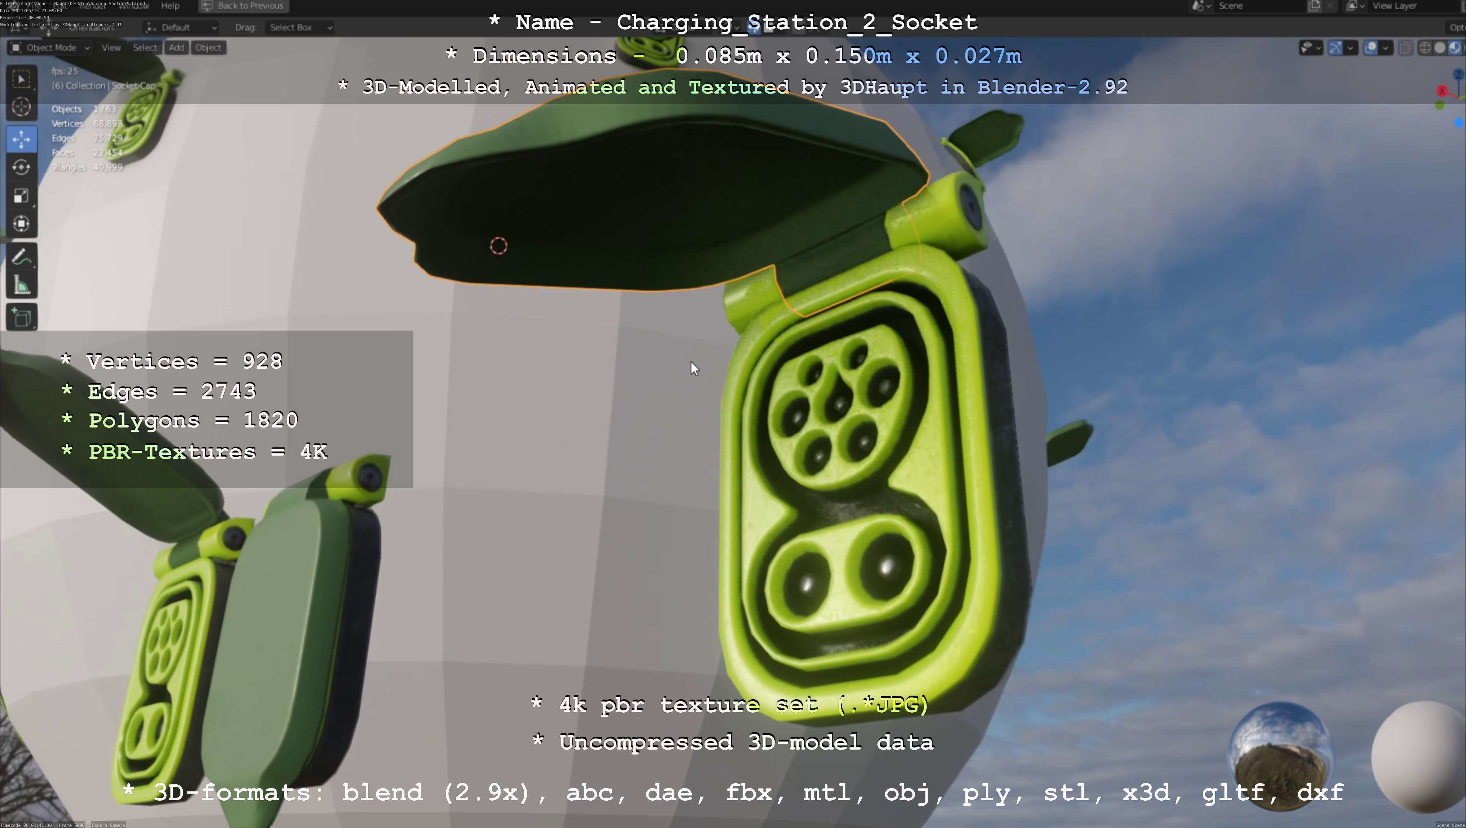Open the Add menu
The image size is (1466, 828).
pyautogui.click(x=176, y=48)
